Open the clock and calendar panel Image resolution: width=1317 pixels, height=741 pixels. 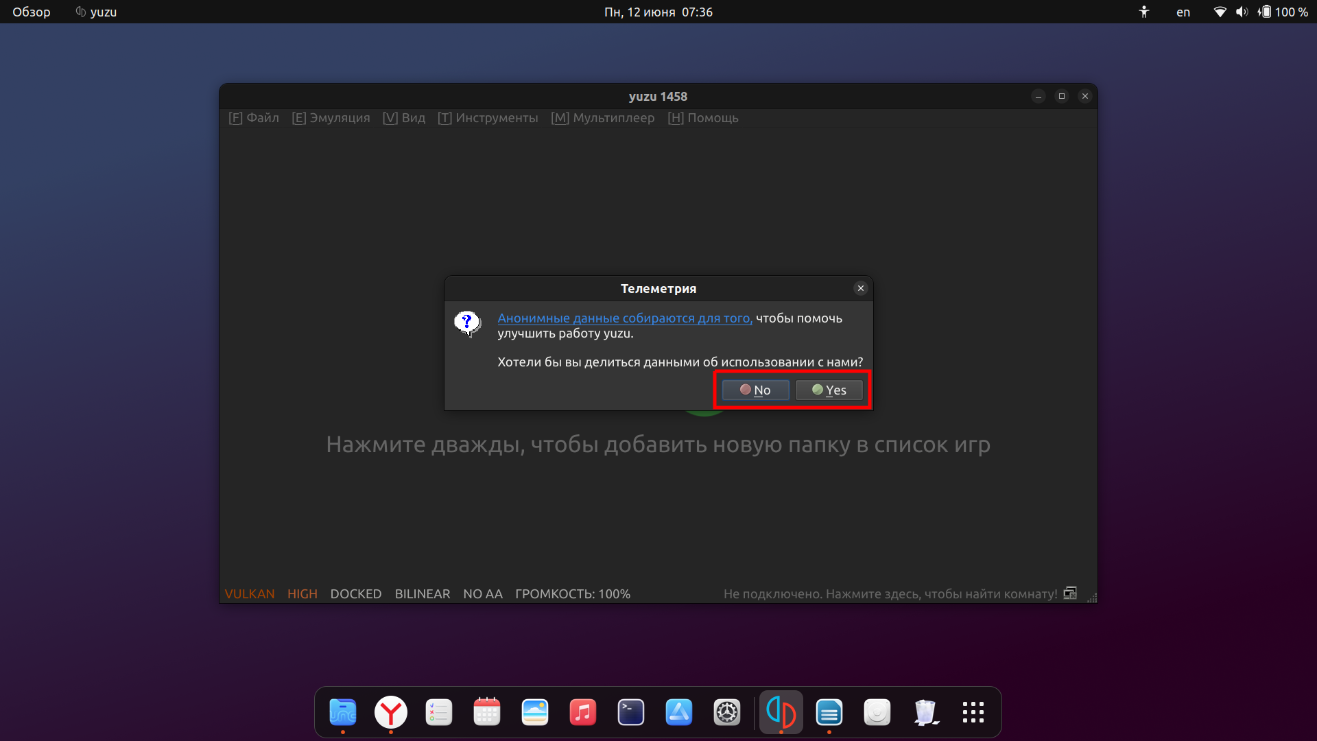coord(658,12)
